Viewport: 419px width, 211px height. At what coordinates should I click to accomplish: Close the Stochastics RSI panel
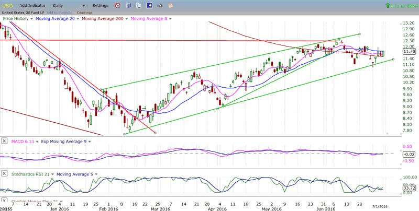5,173
